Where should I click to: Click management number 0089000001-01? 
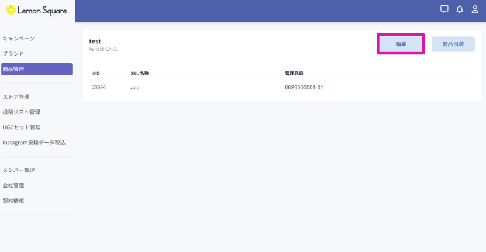(x=304, y=88)
